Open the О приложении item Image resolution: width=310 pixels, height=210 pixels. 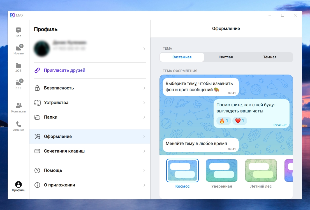[90, 185]
